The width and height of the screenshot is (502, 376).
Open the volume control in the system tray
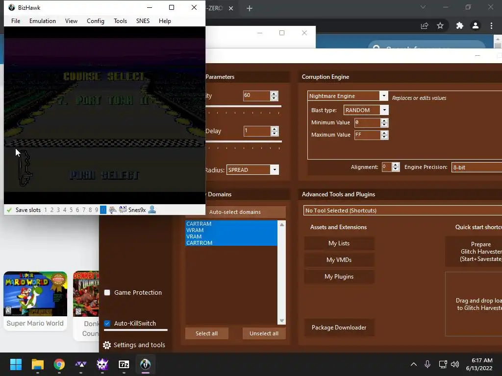[455, 364]
